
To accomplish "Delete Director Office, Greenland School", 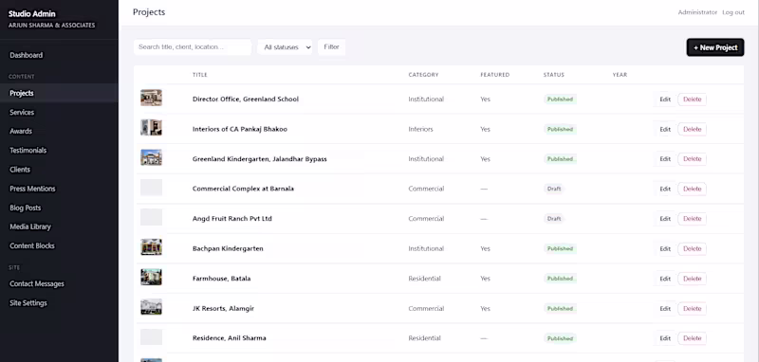I will click(x=693, y=100).
